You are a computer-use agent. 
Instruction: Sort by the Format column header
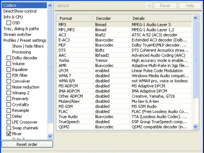pos(75,18)
